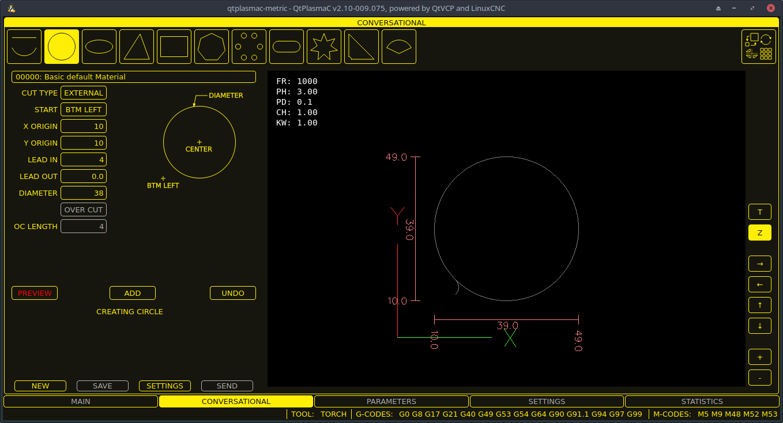Select the star shape tool
This screenshot has height=423, width=783.
point(323,46)
